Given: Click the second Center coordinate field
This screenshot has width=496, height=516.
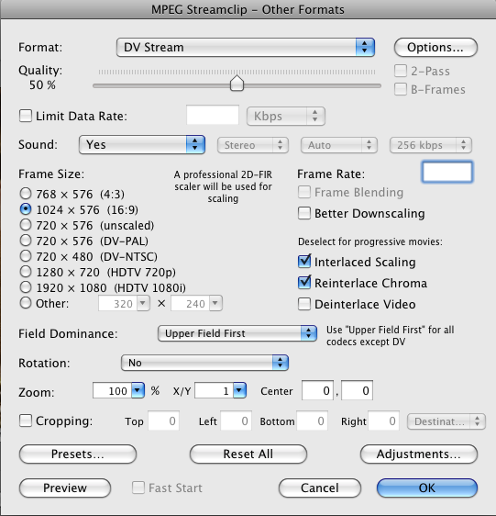Looking at the screenshot, I should [x=357, y=390].
